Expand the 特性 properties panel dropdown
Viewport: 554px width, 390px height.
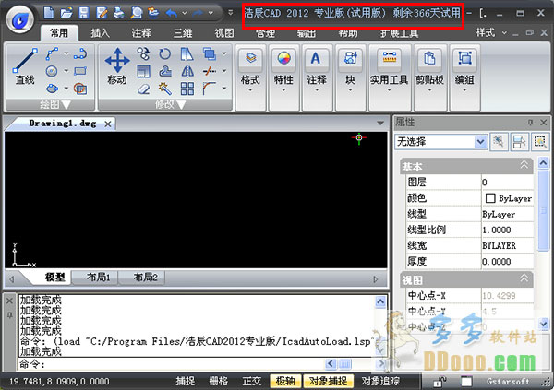point(283,90)
